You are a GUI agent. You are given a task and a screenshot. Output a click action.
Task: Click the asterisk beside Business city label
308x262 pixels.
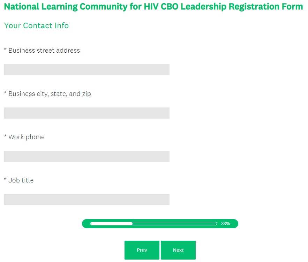pyautogui.click(x=5, y=93)
